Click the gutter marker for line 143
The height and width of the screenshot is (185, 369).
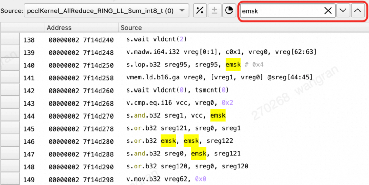10,102
